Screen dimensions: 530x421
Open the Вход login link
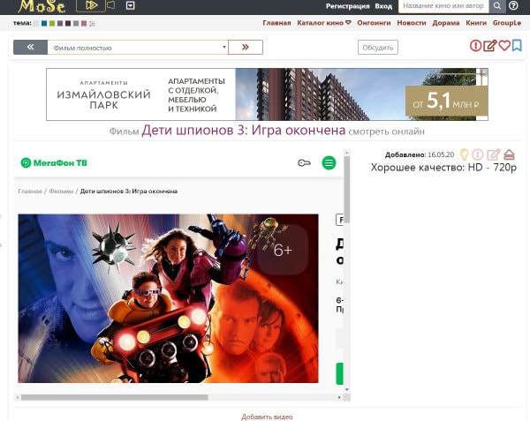pos(383,6)
